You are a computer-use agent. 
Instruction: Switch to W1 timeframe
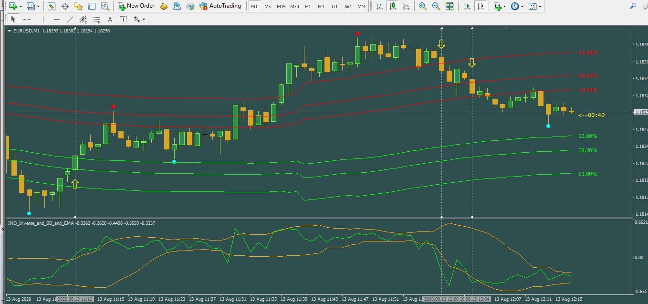coord(348,7)
